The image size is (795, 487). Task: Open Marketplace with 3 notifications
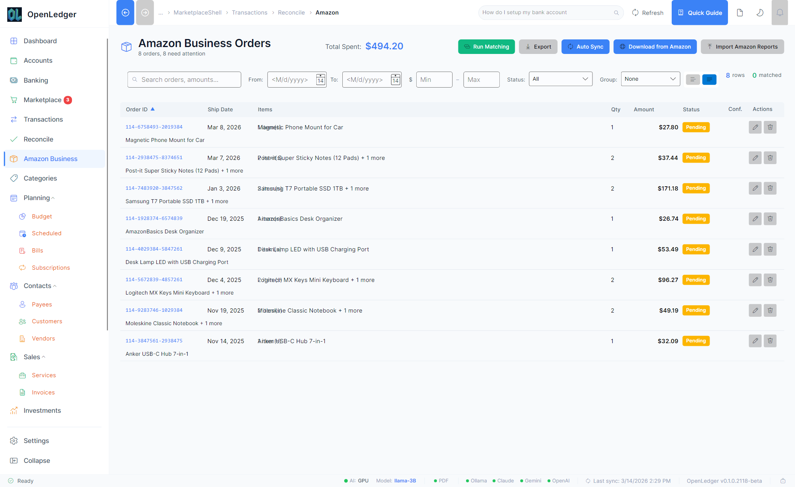coord(43,100)
